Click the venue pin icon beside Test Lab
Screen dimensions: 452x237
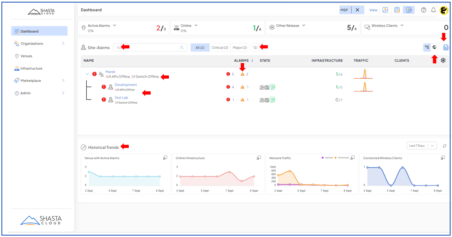(x=111, y=100)
